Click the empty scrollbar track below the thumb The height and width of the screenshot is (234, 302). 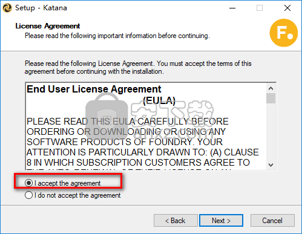271,132
